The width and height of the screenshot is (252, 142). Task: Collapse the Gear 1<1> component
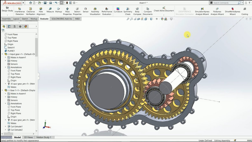click(x=3, y=90)
